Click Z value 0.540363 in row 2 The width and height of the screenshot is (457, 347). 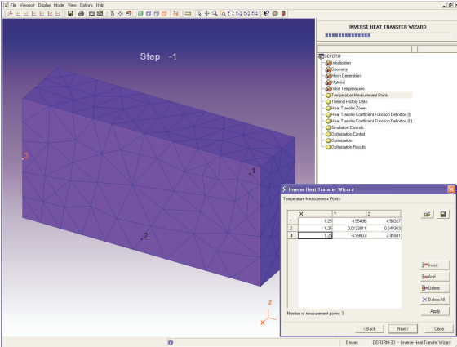coord(384,228)
